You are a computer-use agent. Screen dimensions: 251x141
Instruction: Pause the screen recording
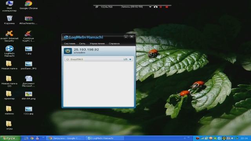161,7
